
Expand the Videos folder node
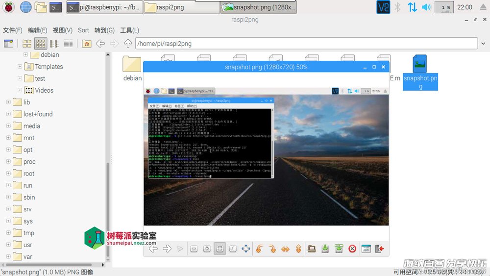click(20, 90)
